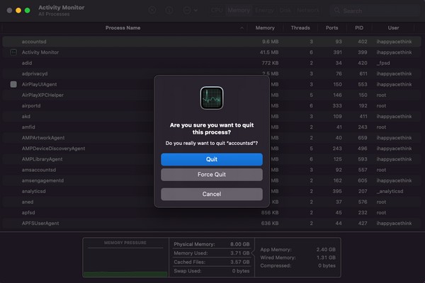Select the AMPDeviceDiscoveryAgent process
425x283 pixels.
53,149
